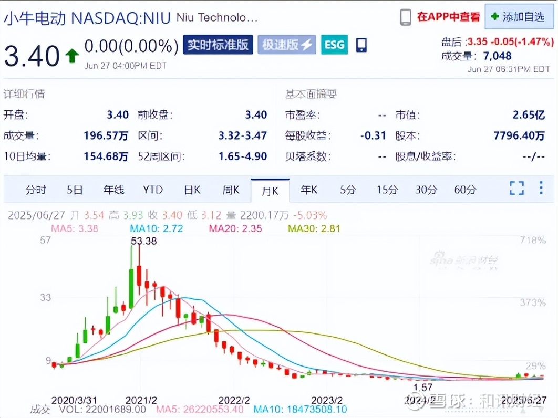
Task: Expand the chart to fullscreen
Action: pos(516,188)
